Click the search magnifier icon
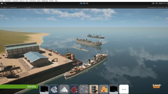Viewport: 168px width, 94px height. coord(156,3)
